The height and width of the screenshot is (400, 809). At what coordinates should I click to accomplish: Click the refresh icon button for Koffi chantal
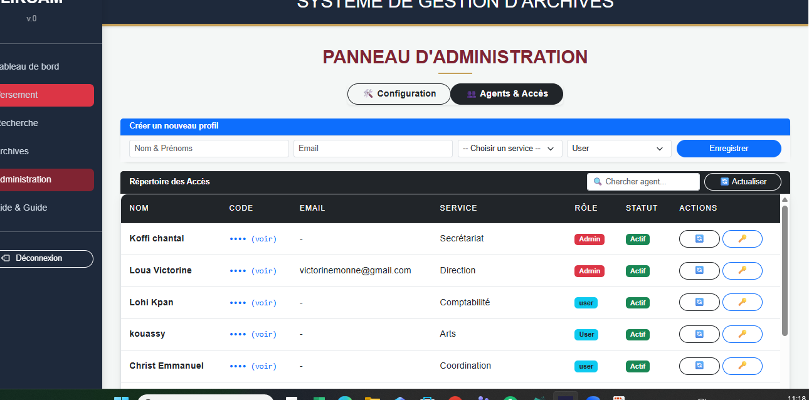(x=699, y=239)
